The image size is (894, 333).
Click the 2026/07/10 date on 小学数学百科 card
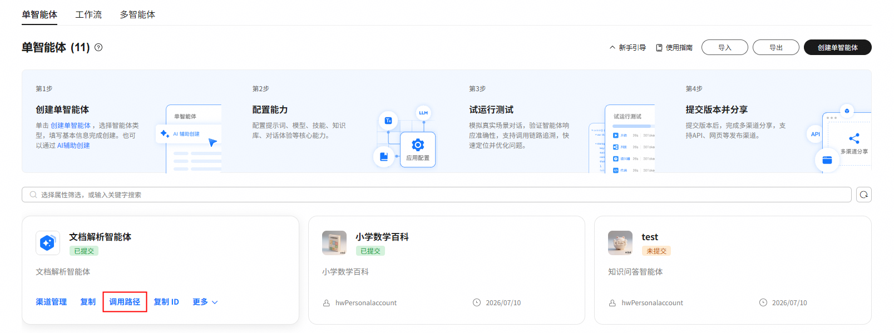click(503, 303)
